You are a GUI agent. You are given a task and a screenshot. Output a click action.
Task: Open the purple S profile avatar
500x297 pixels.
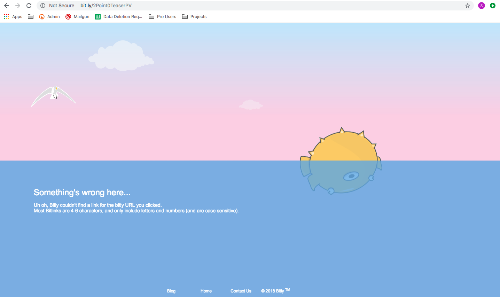click(482, 6)
